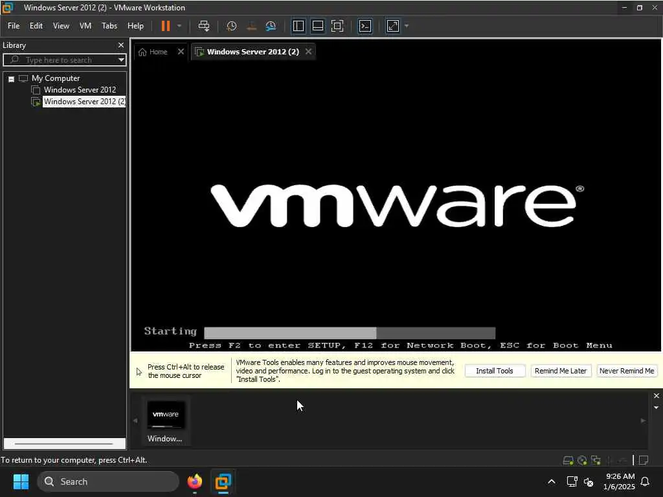Click the CD/DVD device status icon
The width and height of the screenshot is (663, 497).
[x=582, y=460]
